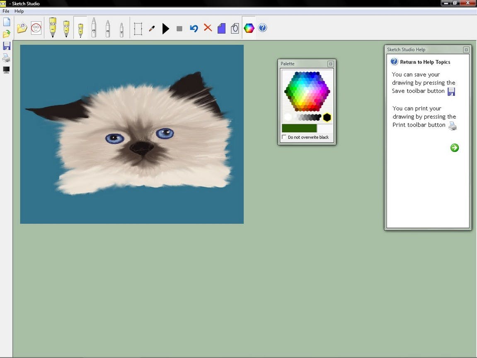This screenshot has height=358, width=477.
Task: Click the blue filled page icon
Action: pos(221,28)
